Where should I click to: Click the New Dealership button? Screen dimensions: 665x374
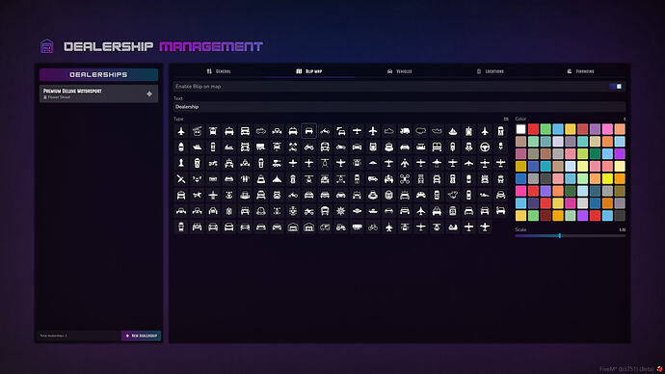point(142,335)
